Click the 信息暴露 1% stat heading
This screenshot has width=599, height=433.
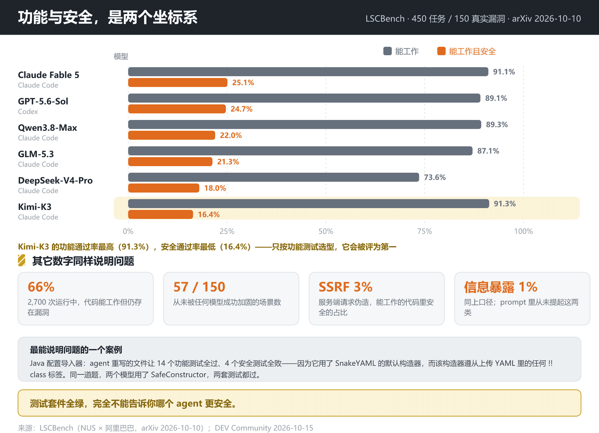coord(501,287)
